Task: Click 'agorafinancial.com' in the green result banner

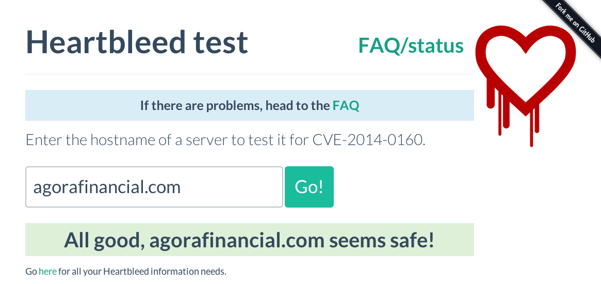Action: [x=237, y=240]
